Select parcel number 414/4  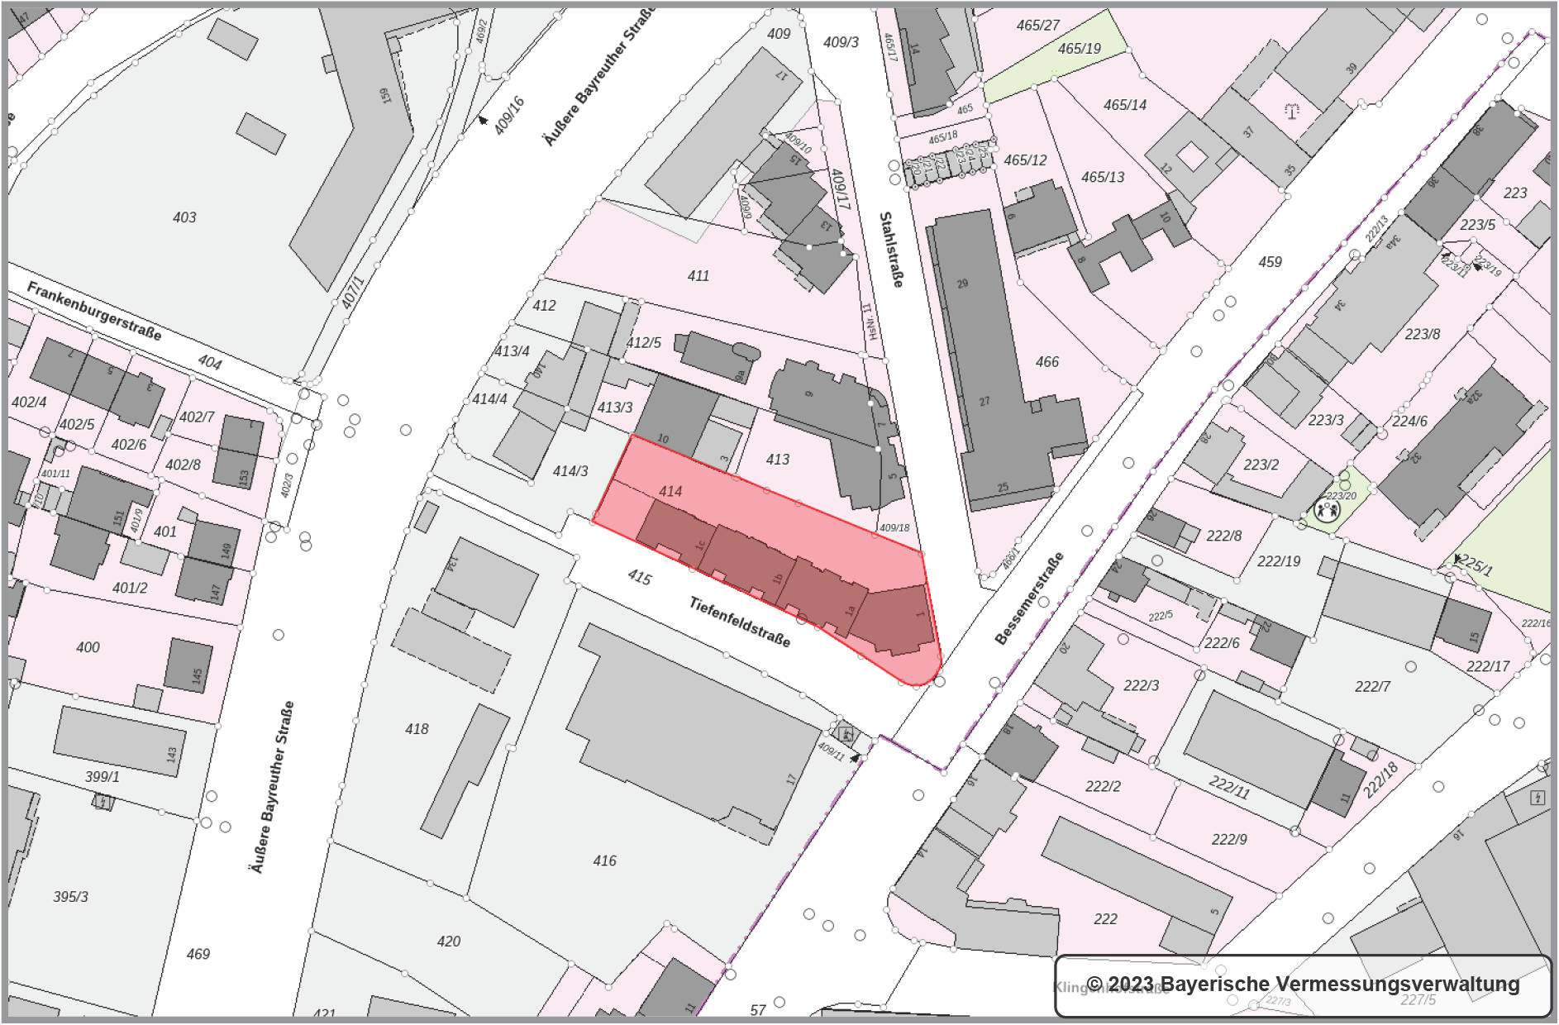coord(489,399)
